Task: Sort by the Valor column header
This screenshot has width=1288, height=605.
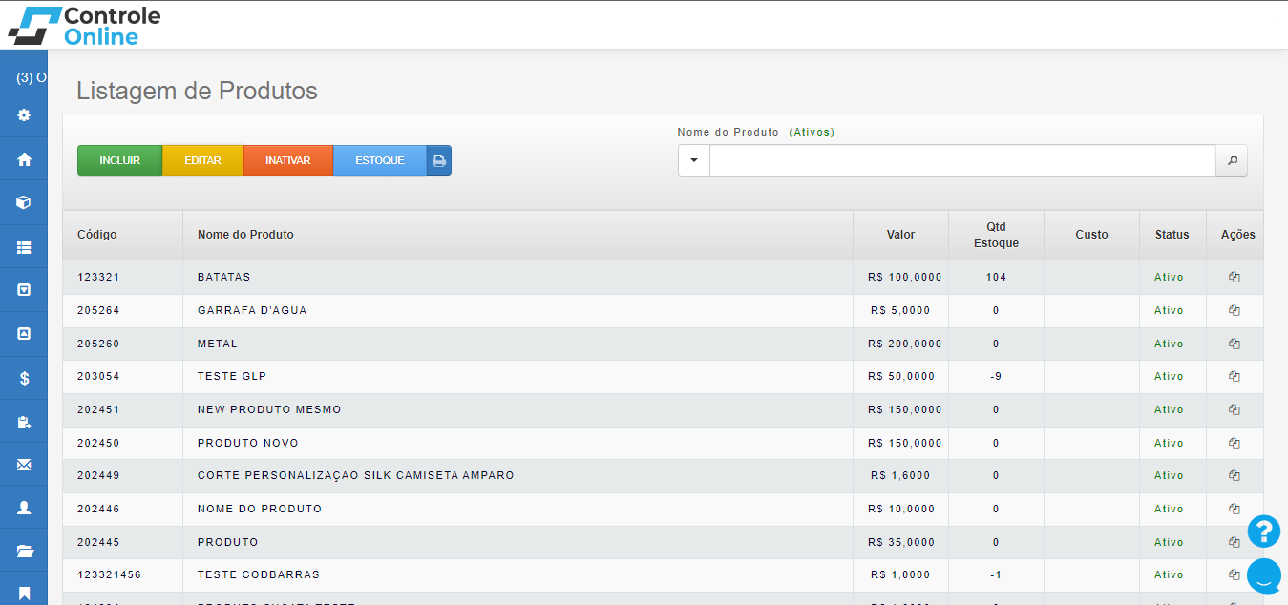Action: click(899, 235)
